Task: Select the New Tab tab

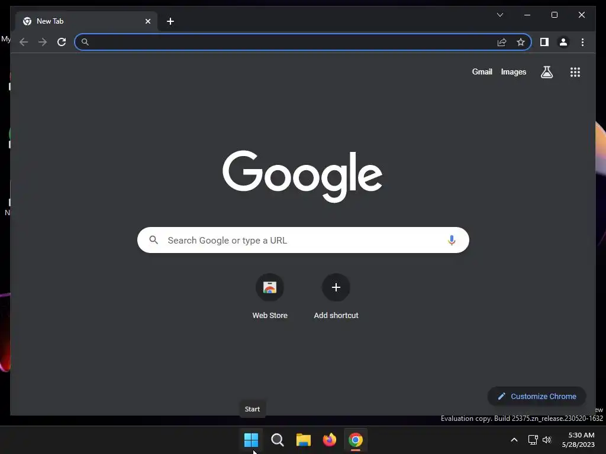Action: tap(86, 21)
